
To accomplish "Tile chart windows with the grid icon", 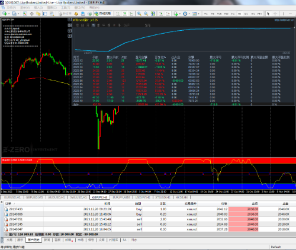I will 153,14.
